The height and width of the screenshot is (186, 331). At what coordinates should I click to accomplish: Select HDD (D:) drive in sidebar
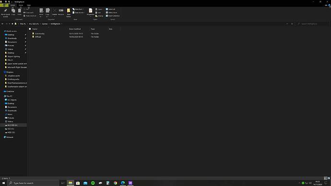[x=11, y=132]
